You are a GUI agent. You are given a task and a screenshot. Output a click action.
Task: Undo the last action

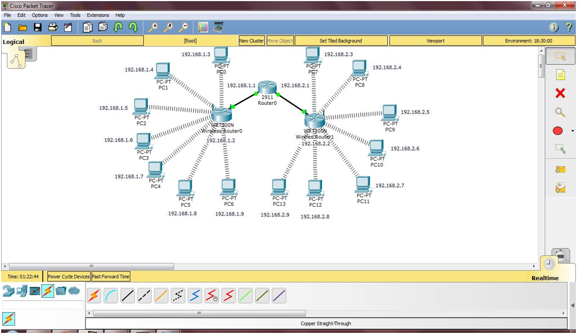coord(118,27)
